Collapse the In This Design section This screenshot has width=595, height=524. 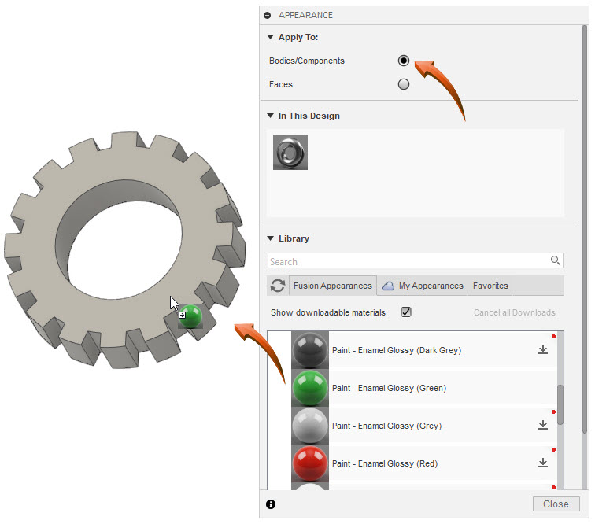pyautogui.click(x=271, y=116)
